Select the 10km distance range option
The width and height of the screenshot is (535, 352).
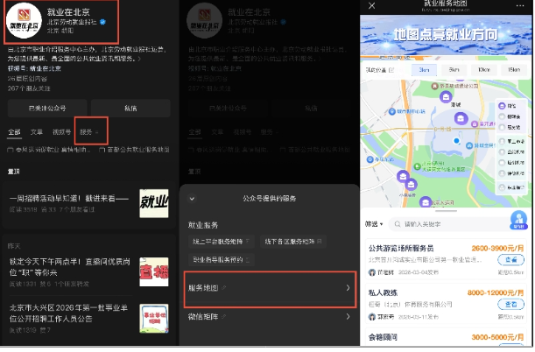[482, 68]
